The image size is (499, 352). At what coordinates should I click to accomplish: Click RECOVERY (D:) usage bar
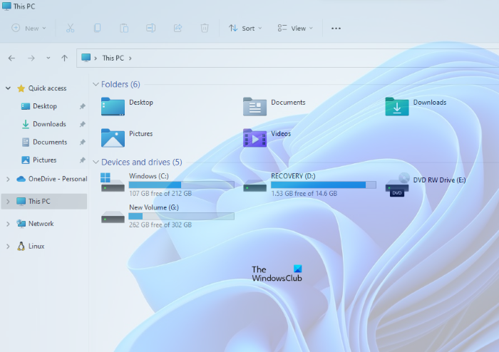coord(324,185)
